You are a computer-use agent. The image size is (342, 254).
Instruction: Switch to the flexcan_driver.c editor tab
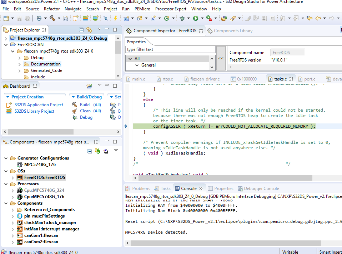pos(205,79)
